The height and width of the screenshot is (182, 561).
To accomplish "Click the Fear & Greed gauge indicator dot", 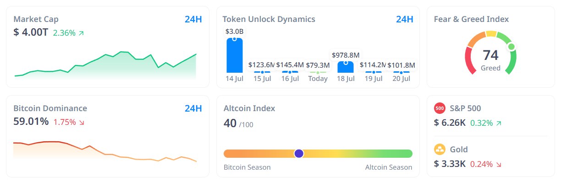I will [x=511, y=47].
